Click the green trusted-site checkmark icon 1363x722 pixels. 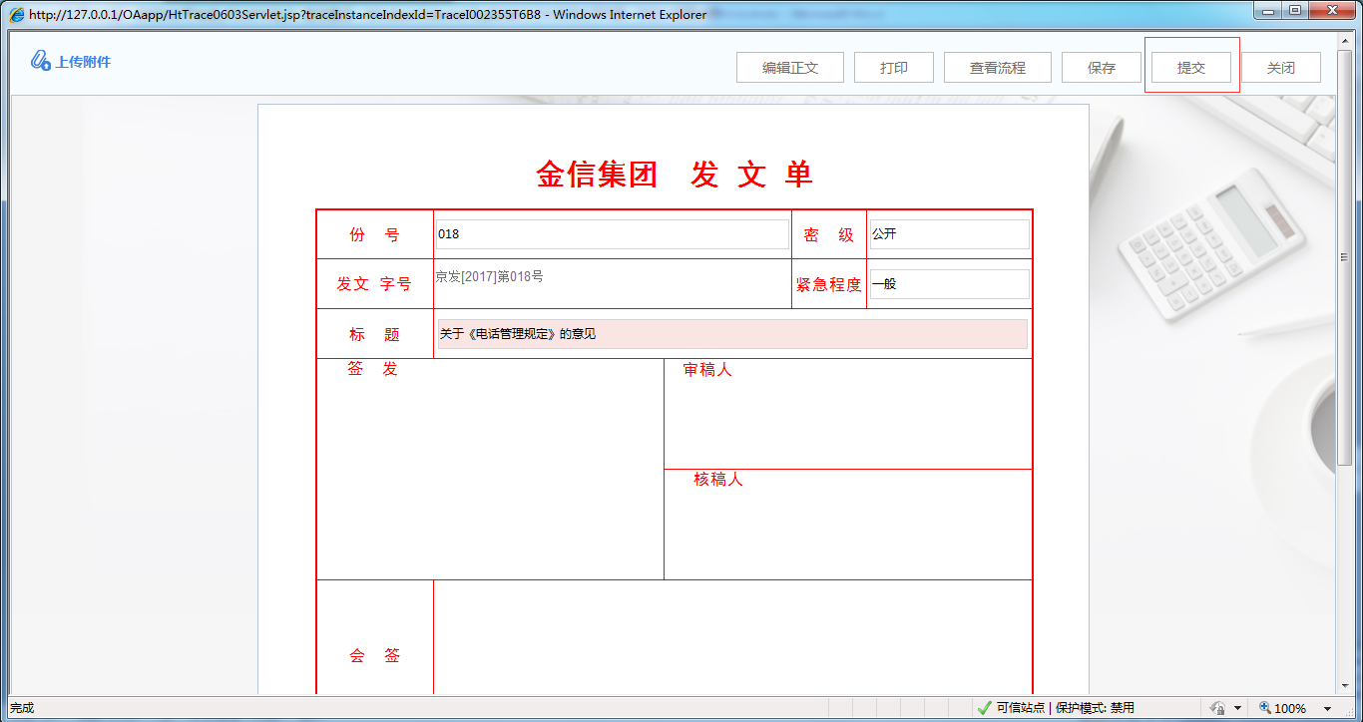(983, 707)
